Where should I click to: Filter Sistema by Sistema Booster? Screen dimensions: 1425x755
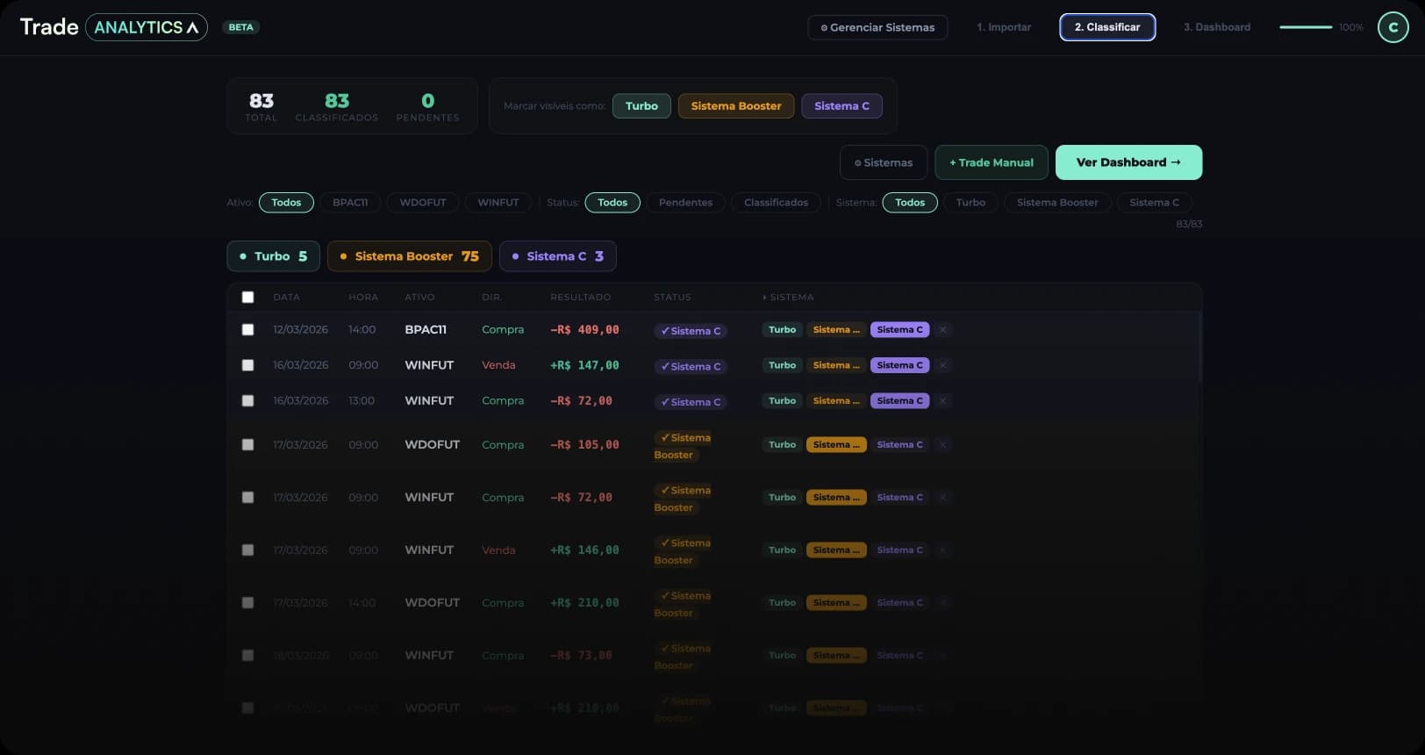point(1057,203)
